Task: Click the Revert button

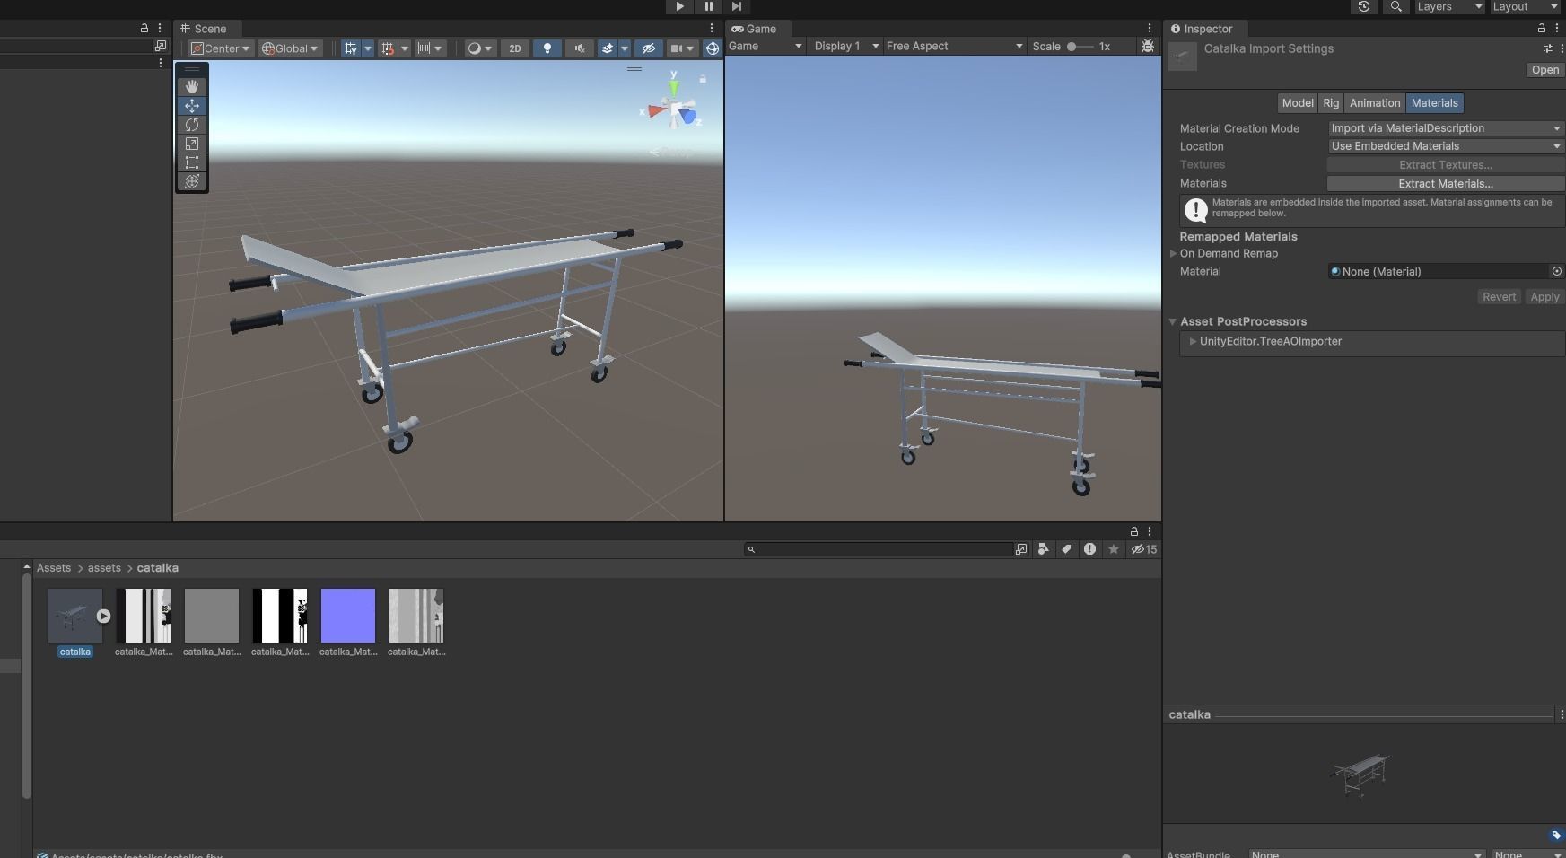Action: (1499, 297)
